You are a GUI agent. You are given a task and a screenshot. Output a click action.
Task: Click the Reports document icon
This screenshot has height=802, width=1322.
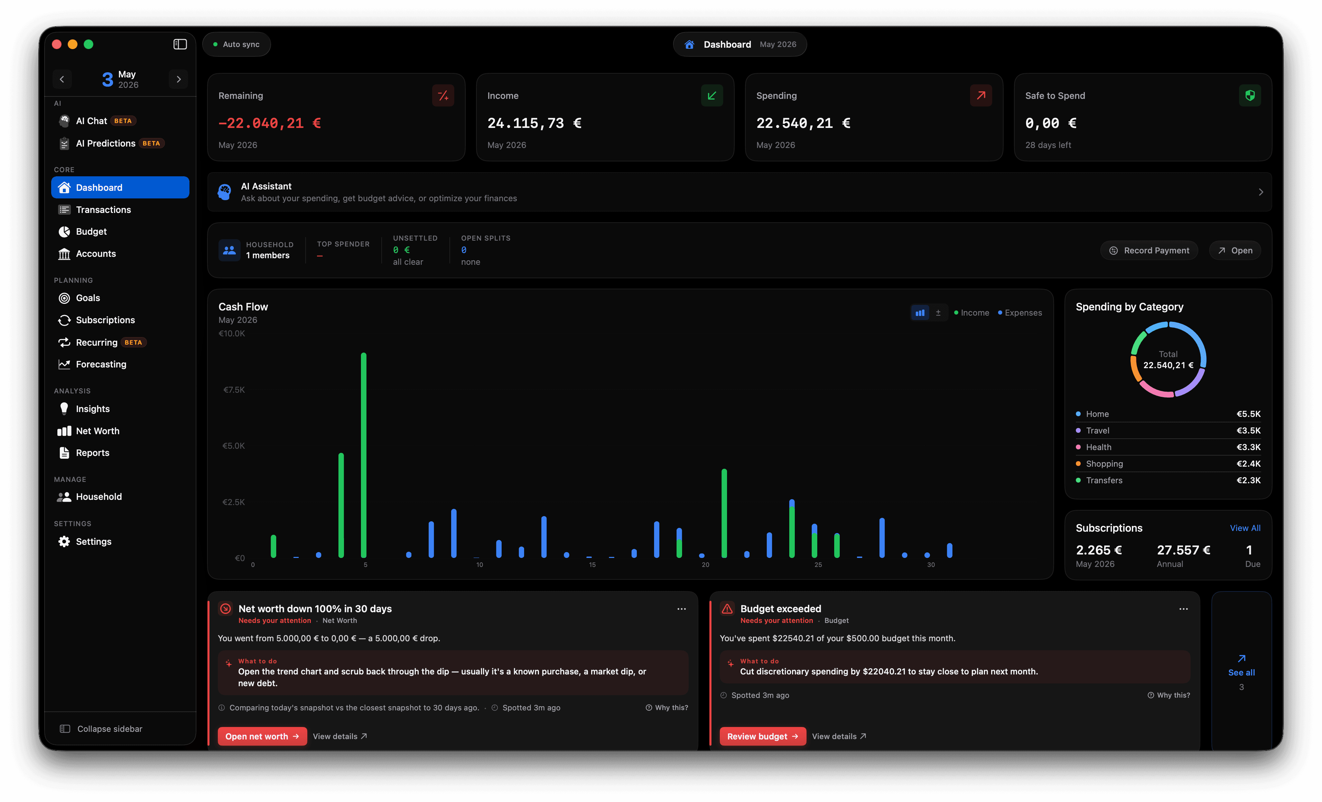click(x=64, y=453)
